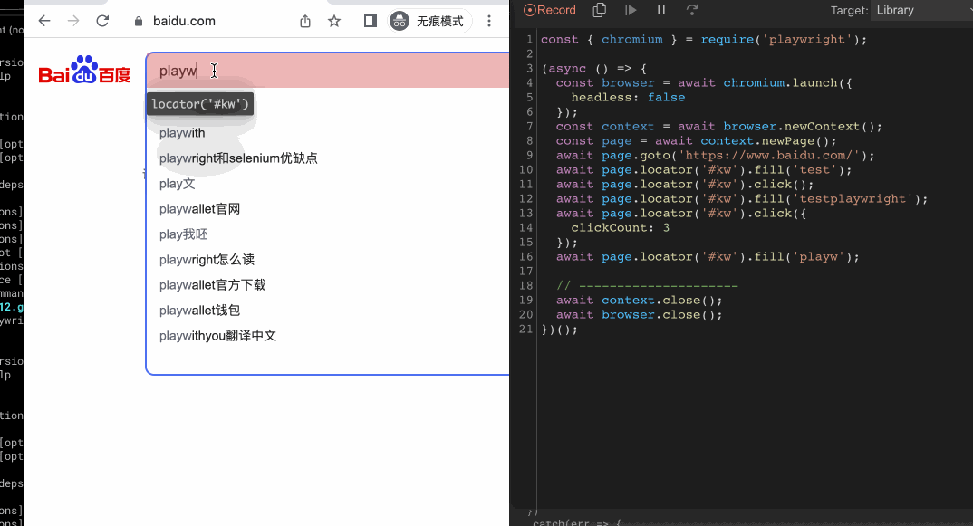Click the site lock icon
Viewport: 973px width, 526px height.
(139, 21)
